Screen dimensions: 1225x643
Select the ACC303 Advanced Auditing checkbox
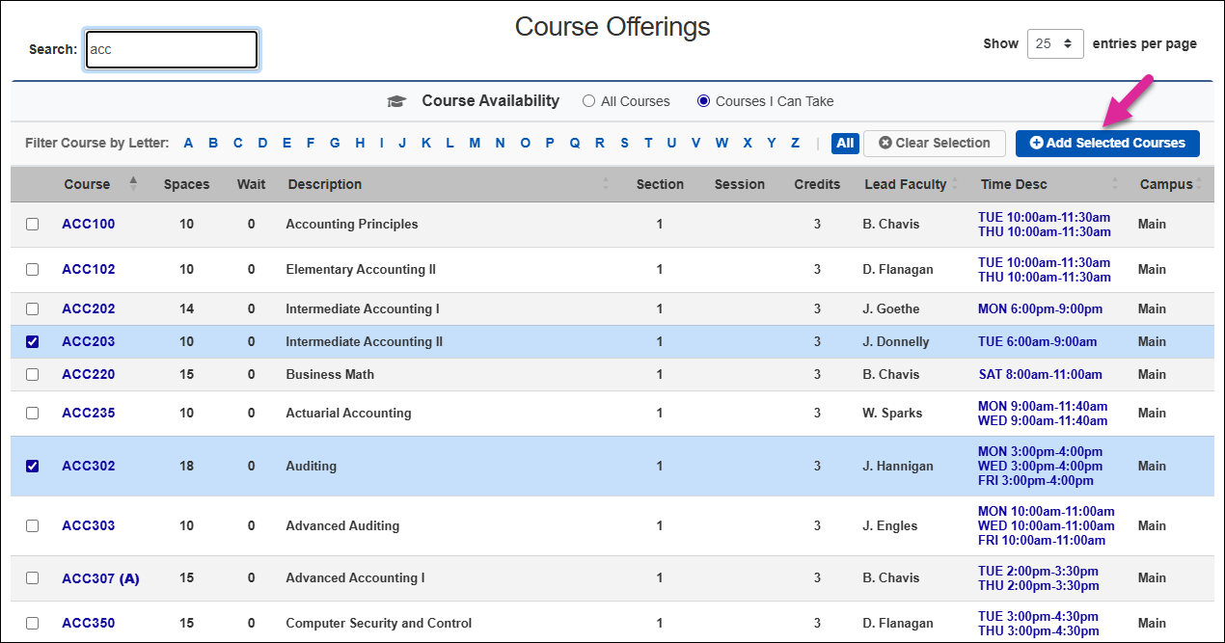point(32,525)
